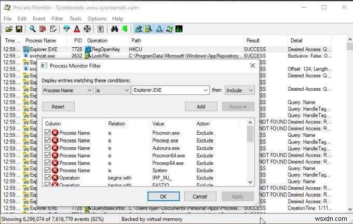Click the Cancel button

click(x=200, y=197)
